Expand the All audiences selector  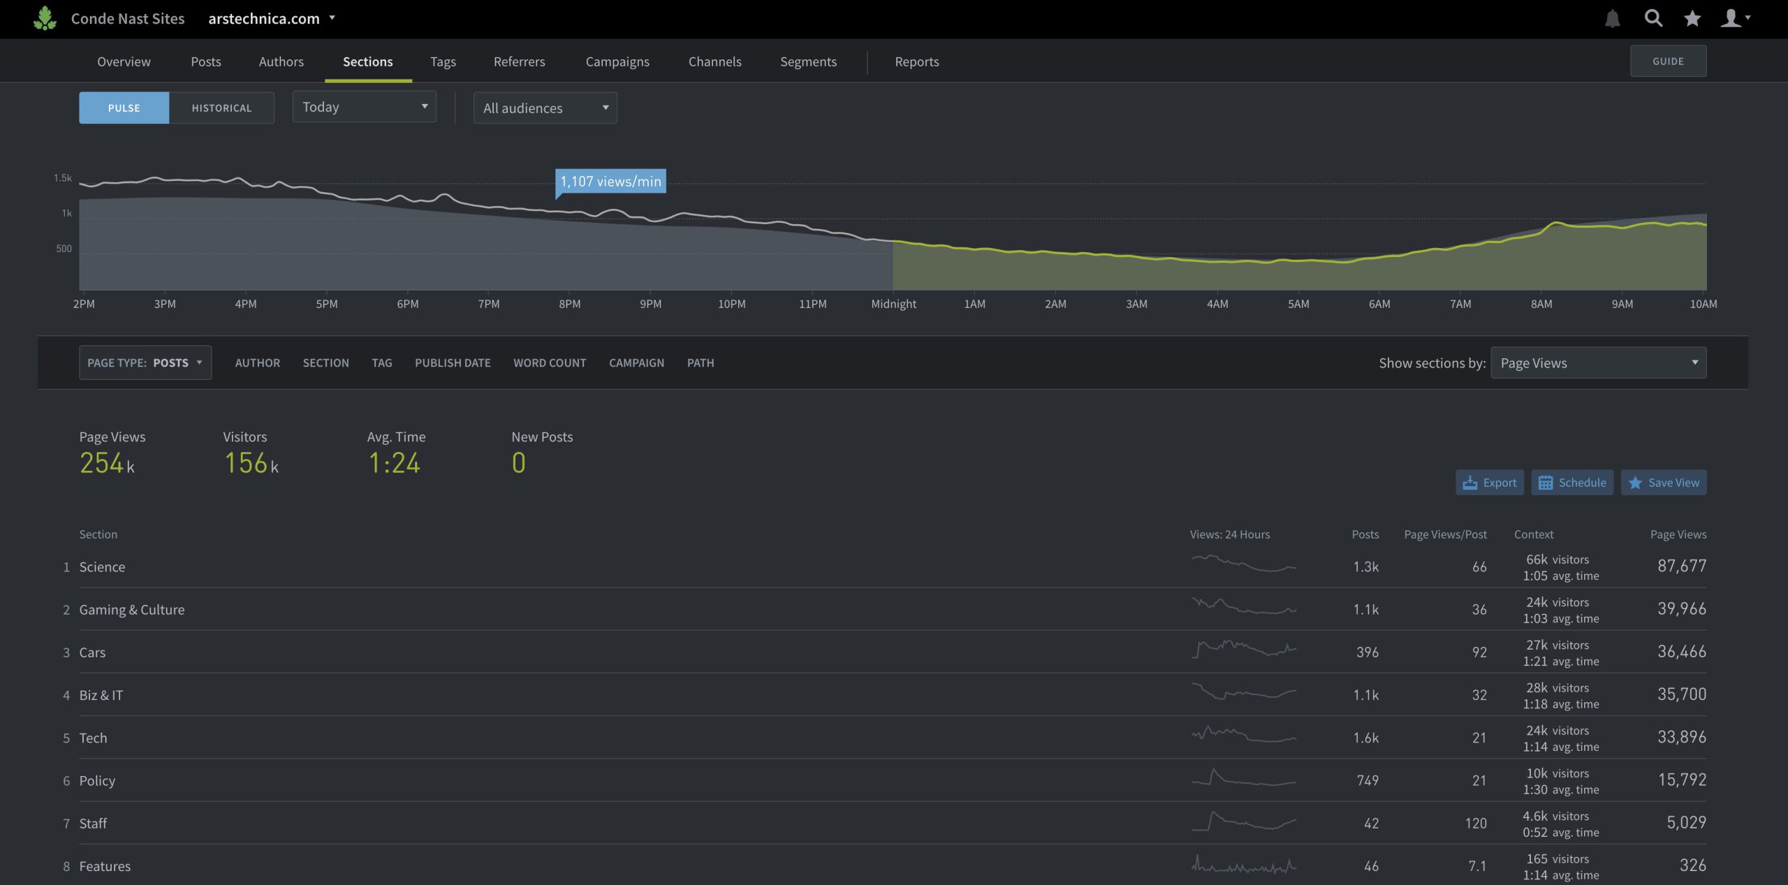[x=545, y=108]
